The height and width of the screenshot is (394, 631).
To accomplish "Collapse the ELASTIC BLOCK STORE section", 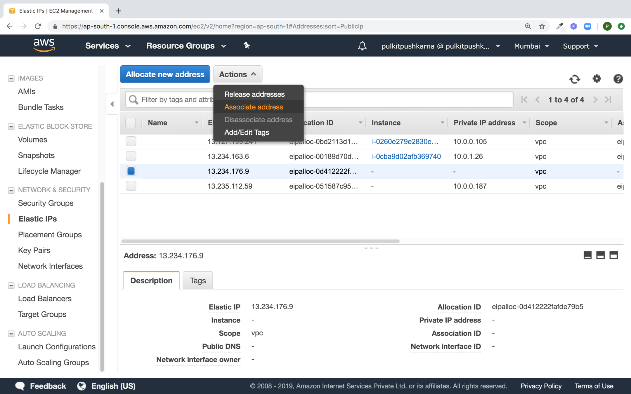I will [11, 126].
